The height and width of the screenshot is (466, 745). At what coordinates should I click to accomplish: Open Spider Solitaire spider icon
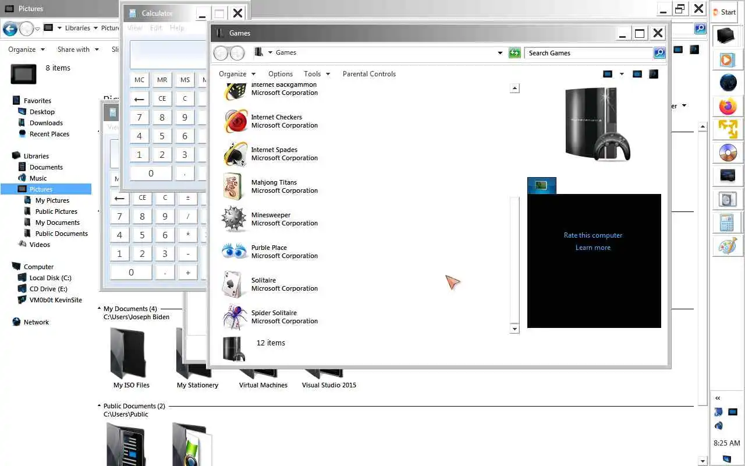point(235,317)
